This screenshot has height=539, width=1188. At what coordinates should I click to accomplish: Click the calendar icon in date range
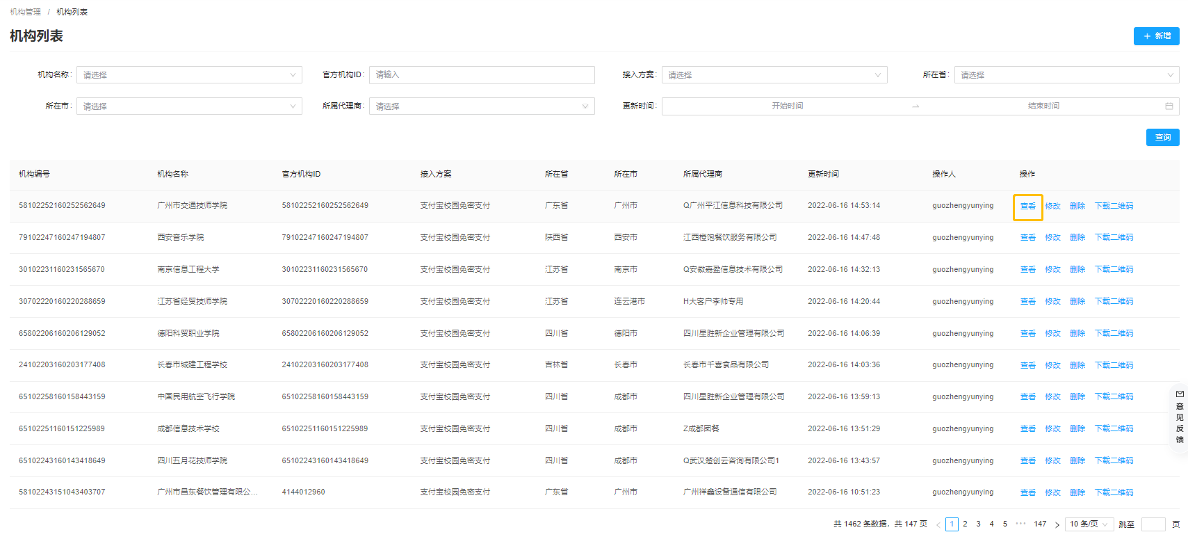pyautogui.click(x=1169, y=106)
